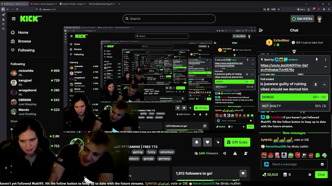The image size is (332, 186).
Task: Insert the muted speaker emote
Action: click(x=304, y=155)
